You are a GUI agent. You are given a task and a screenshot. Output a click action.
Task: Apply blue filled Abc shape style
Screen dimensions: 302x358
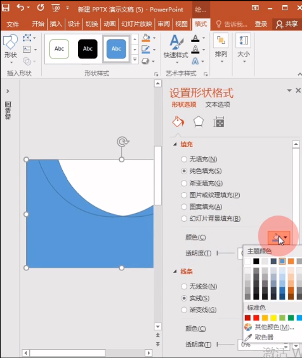pyautogui.click(x=116, y=49)
